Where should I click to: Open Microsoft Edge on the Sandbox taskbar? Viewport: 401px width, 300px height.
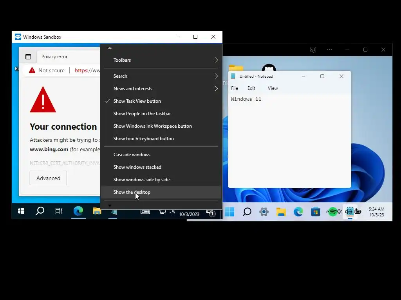78,211
